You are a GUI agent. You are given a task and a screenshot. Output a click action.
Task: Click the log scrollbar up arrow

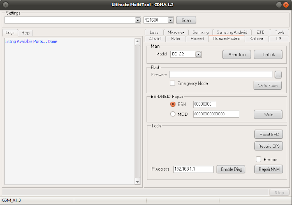click(x=137, y=41)
